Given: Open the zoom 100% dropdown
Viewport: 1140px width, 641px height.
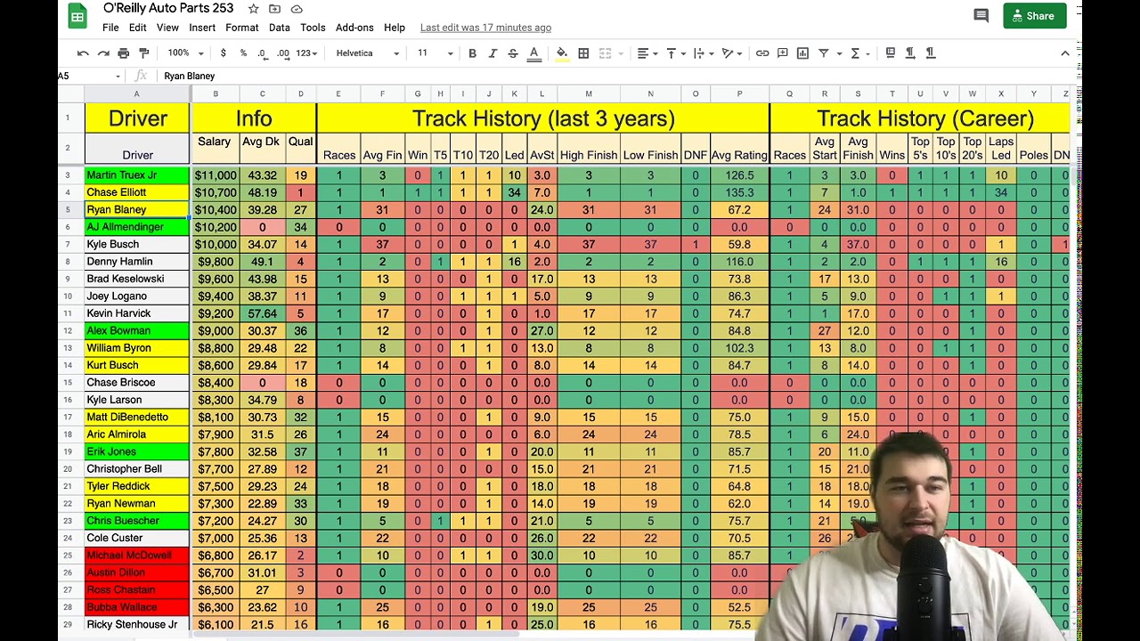Looking at the screenshot, I should pos(184,53).
